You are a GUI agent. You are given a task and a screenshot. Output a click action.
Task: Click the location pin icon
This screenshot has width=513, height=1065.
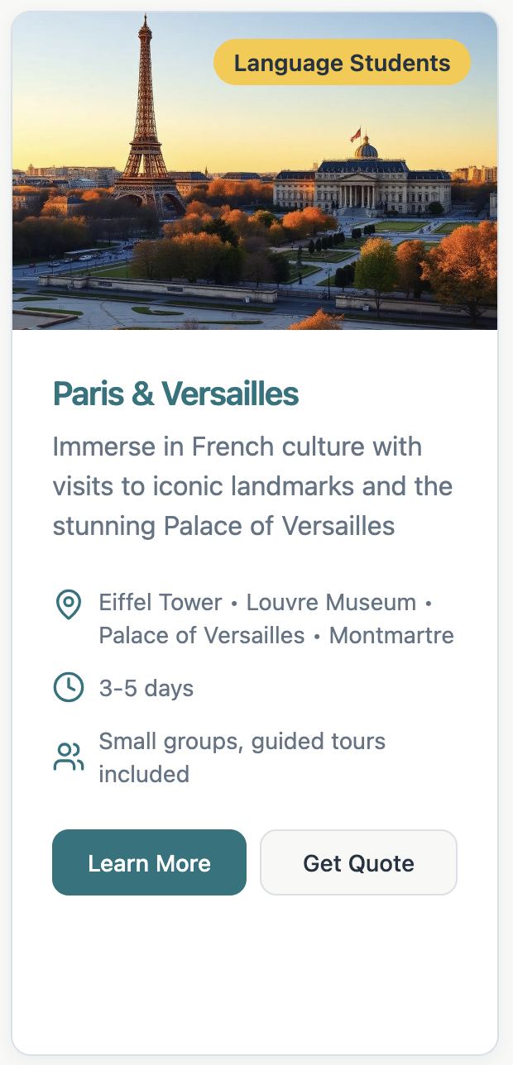[68, 604]
